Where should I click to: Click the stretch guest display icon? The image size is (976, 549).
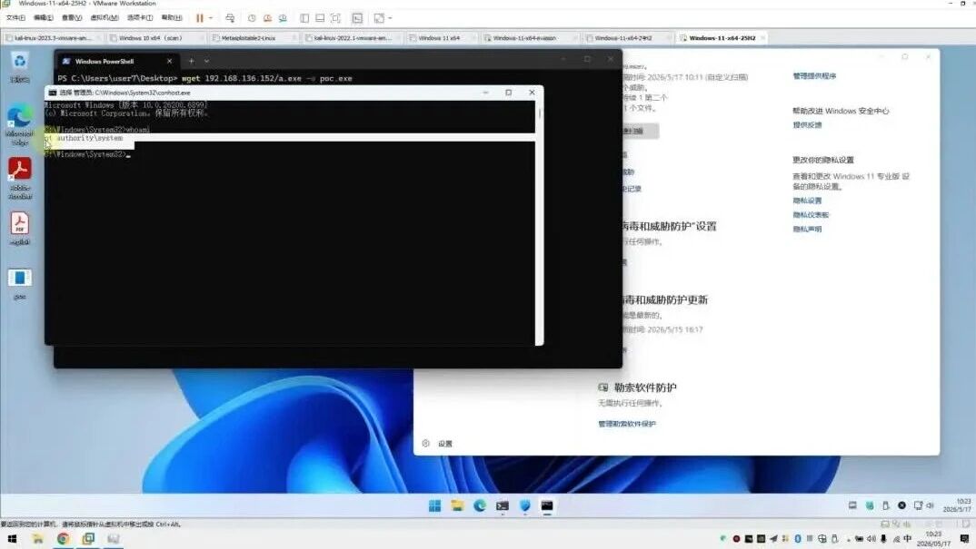coord(379,18)
